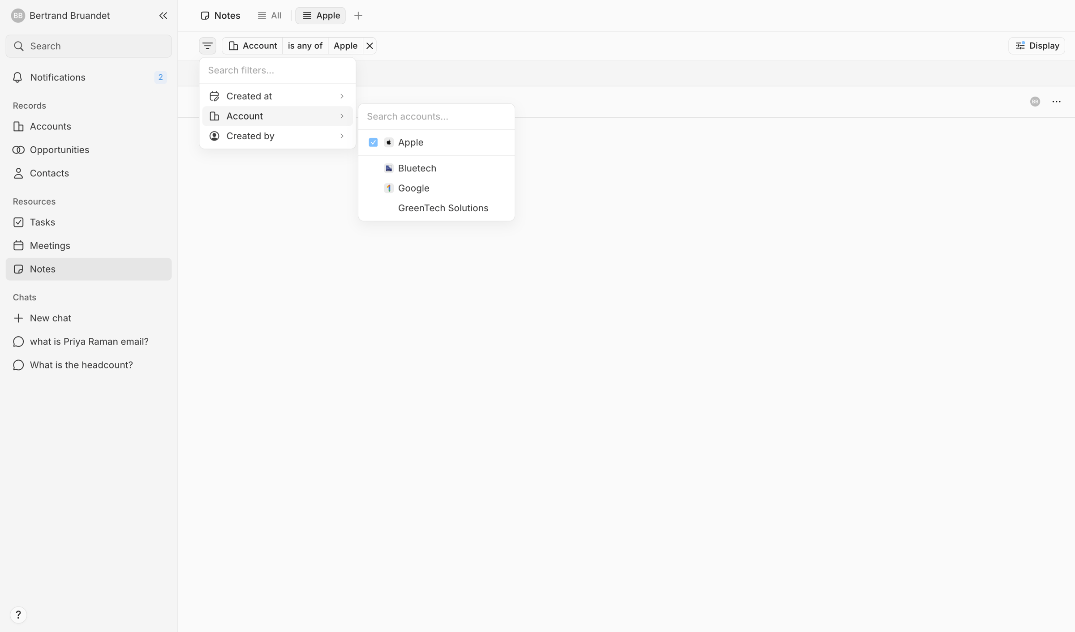Screen dimensions: 1075x632
Task: Click the Contacts person icon
Action: (x=18, y=173)
